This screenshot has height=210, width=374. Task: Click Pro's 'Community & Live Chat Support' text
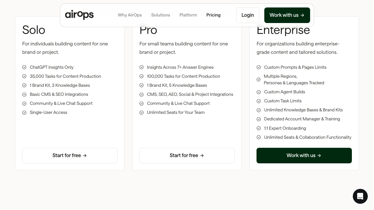coord(178,103)
